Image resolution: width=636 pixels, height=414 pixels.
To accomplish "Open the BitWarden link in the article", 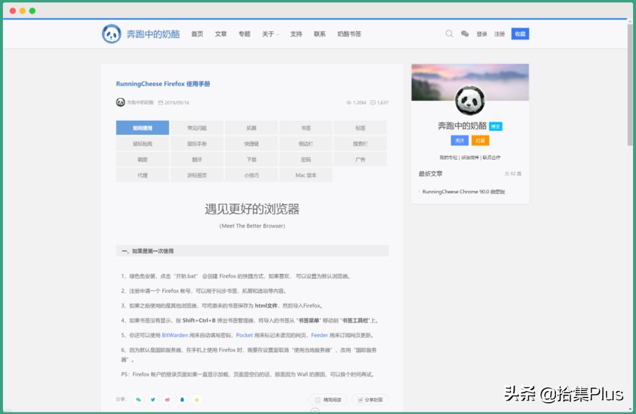I will tap(174, 334).
